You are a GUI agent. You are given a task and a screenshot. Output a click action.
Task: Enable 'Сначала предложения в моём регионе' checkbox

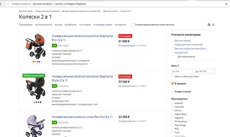133,25
